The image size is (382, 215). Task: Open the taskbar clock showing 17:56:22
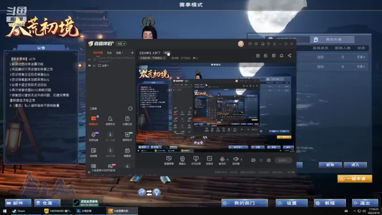(x=373, y=211)
